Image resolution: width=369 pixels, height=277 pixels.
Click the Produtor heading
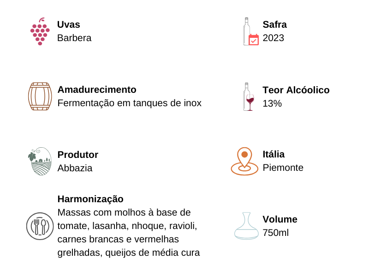[77, 155]
